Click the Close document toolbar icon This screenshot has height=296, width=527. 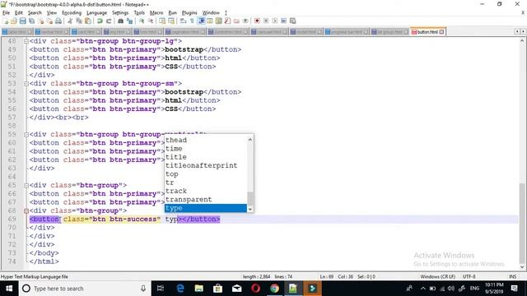[40, 21]
